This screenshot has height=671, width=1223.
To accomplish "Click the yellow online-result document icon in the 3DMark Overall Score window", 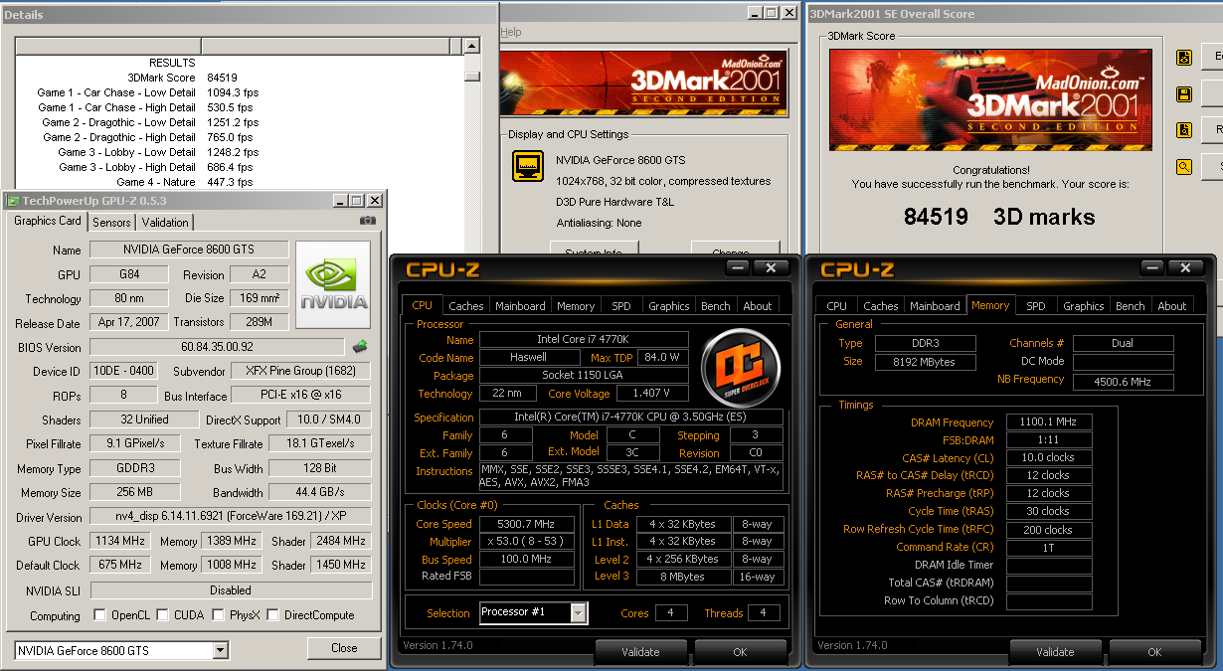I will point(1183,58).
